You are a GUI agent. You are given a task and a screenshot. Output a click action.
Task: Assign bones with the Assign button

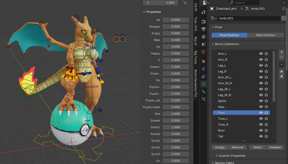[x=220, y=147]
